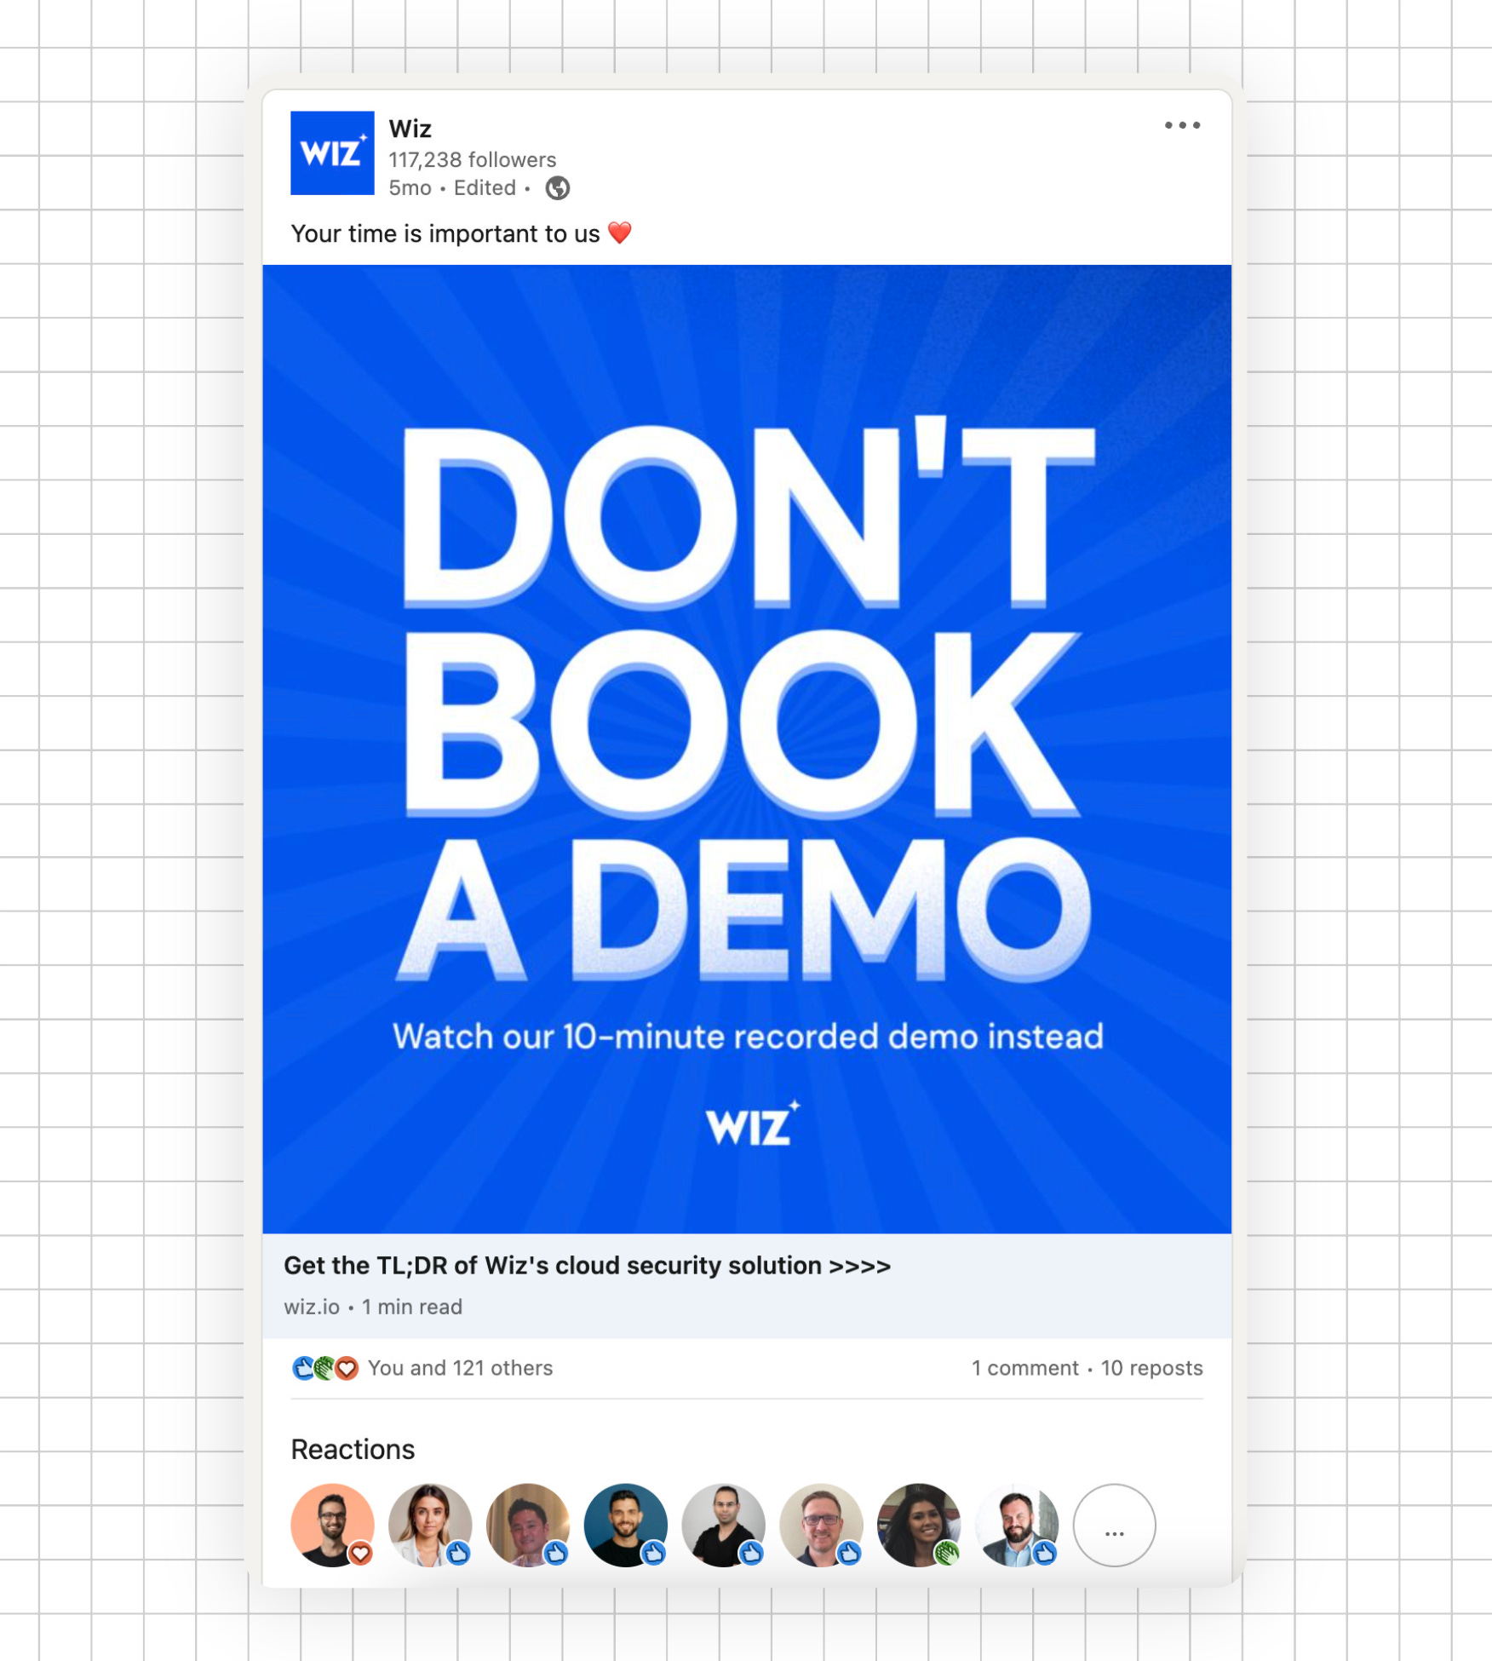Click the 'wiz.io • 1 min read' source text
The height and width of the screenshot is (1661, 1492).
373,1308
